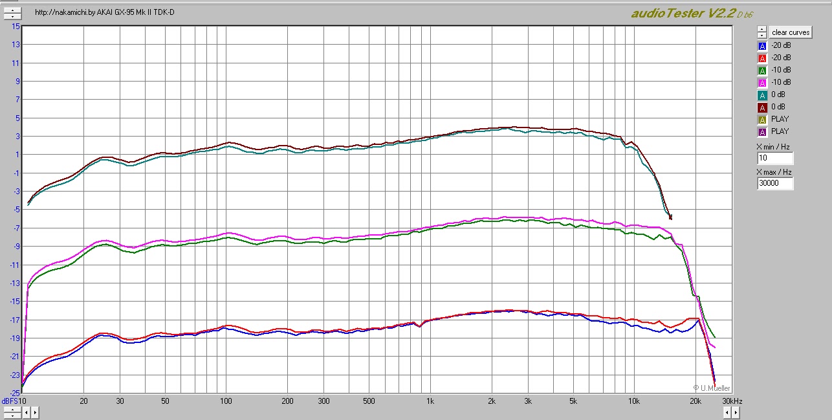
Task: Click down arrow of bottom-left dBFS spinner
Action: click(12, 415)
